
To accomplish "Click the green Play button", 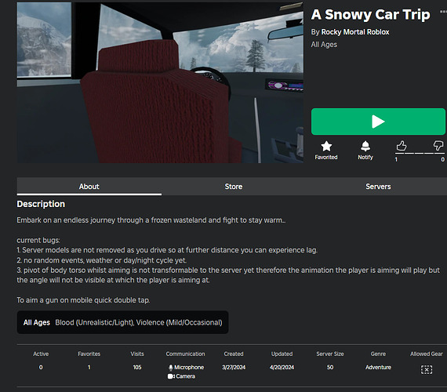I will pos(378,122).
